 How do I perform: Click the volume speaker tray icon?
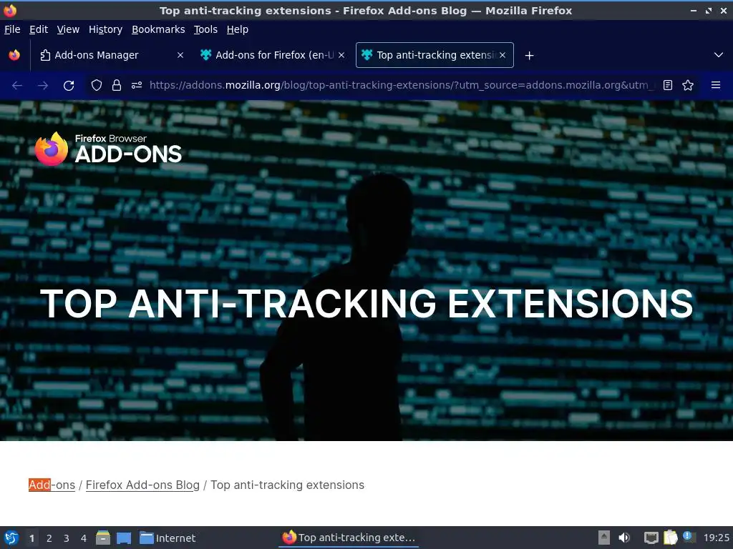click(624, 538)
